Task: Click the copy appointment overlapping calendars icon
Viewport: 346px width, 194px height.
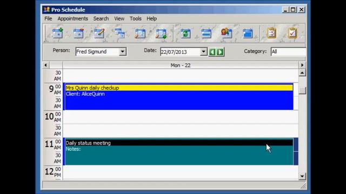Action: coord(120,33)
